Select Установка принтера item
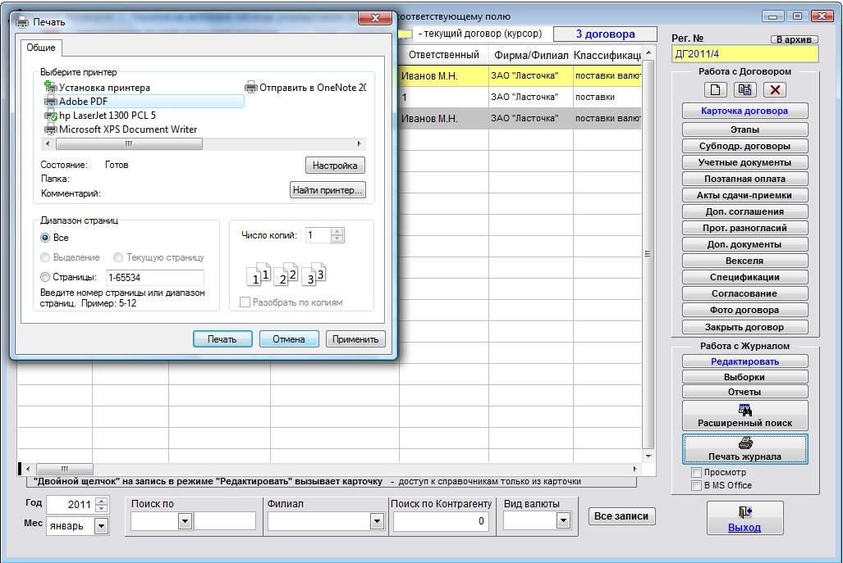Screen dimensions: 843x563 click(x=98, y=88)
